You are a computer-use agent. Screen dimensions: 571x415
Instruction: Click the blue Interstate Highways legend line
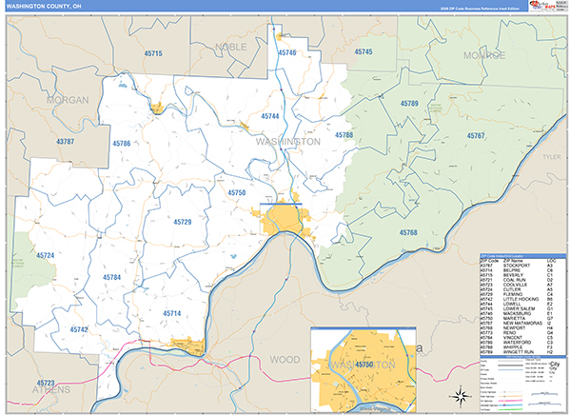pyautogui.click(x=512, y=405)
